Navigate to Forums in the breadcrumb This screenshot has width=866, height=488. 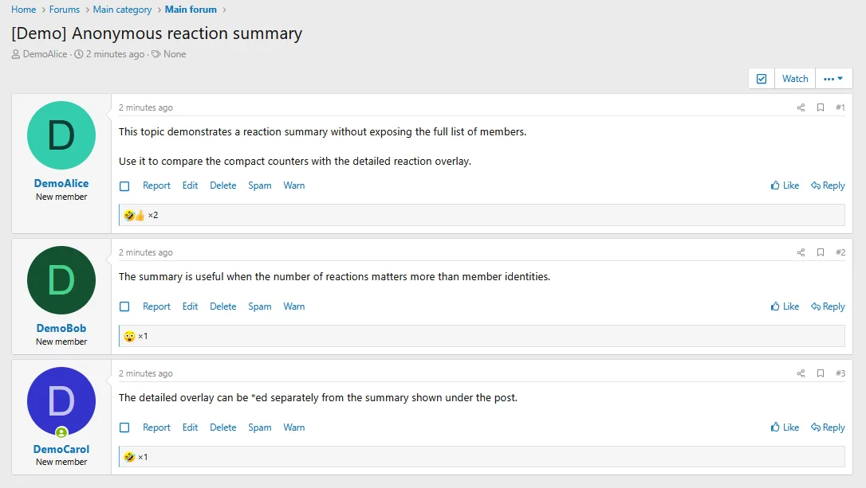click(64, 10)
